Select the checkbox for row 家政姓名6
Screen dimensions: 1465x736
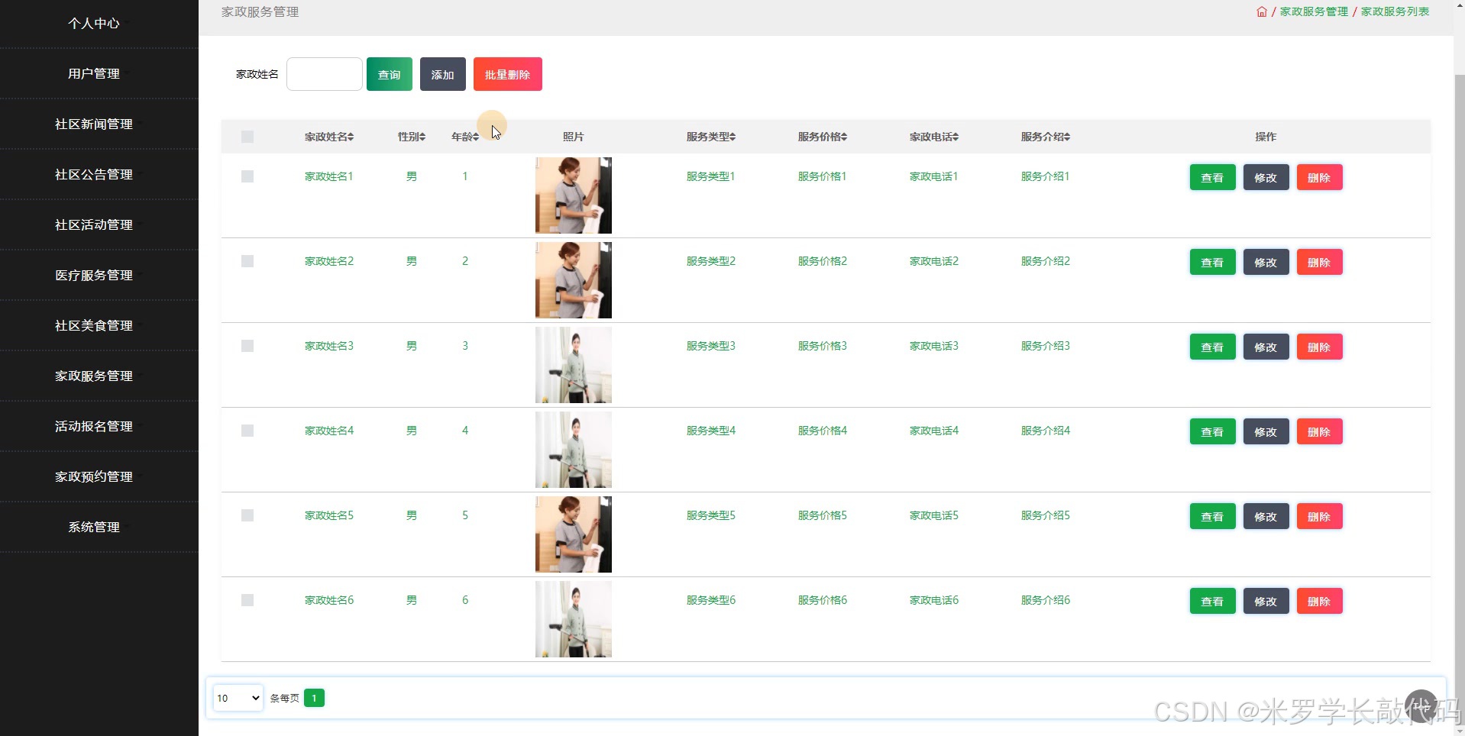click(247, 600)
